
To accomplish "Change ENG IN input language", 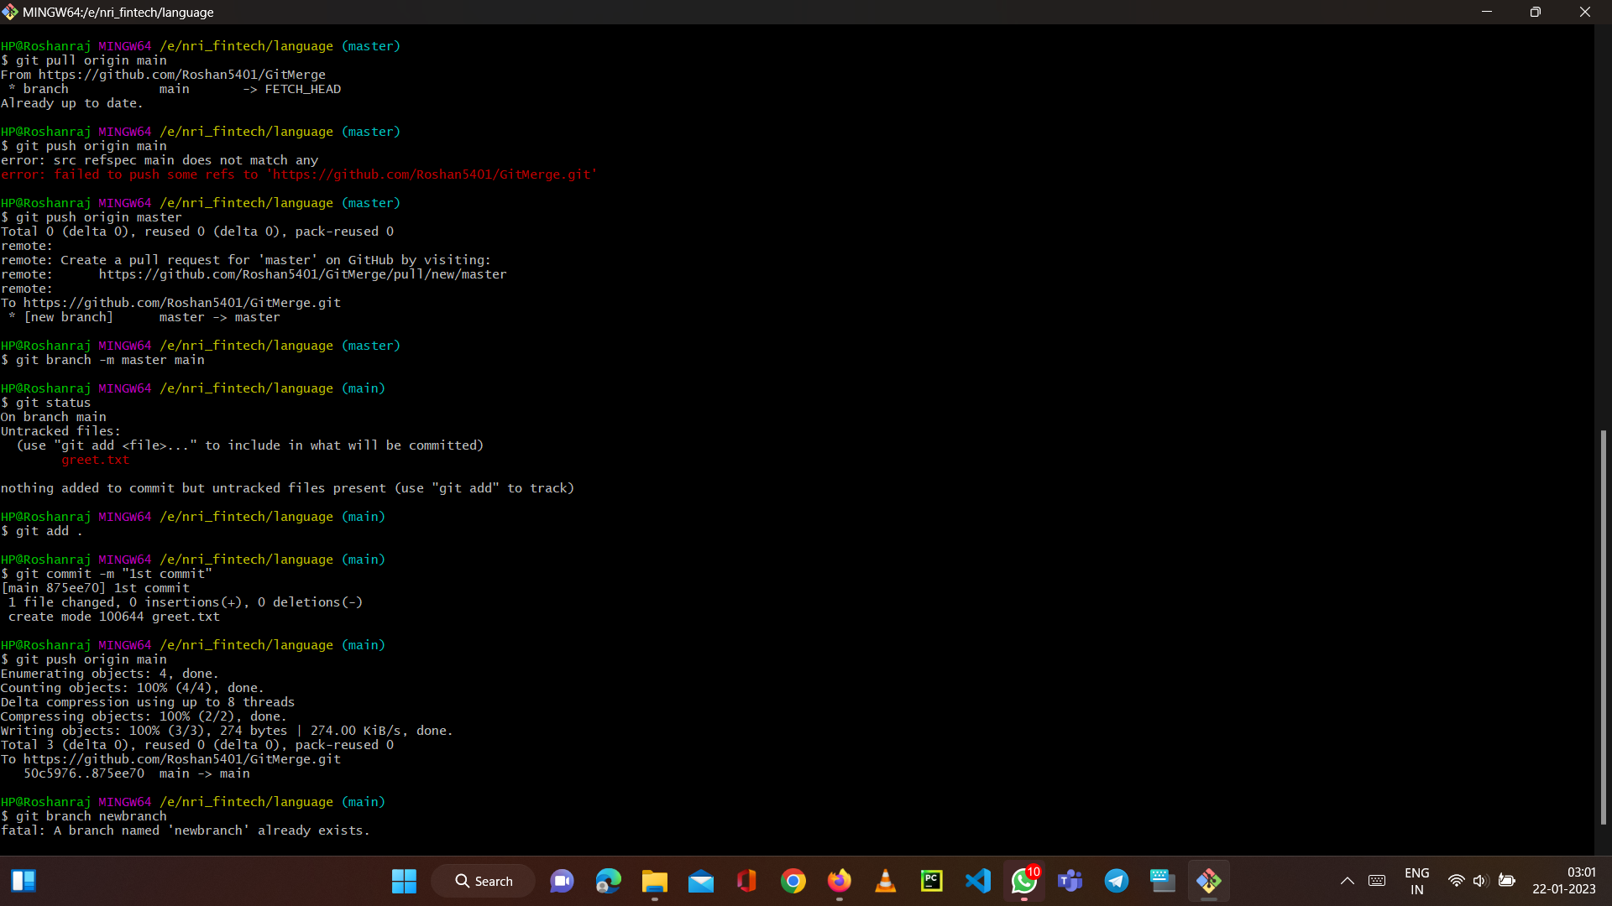I will point(1417,881).
